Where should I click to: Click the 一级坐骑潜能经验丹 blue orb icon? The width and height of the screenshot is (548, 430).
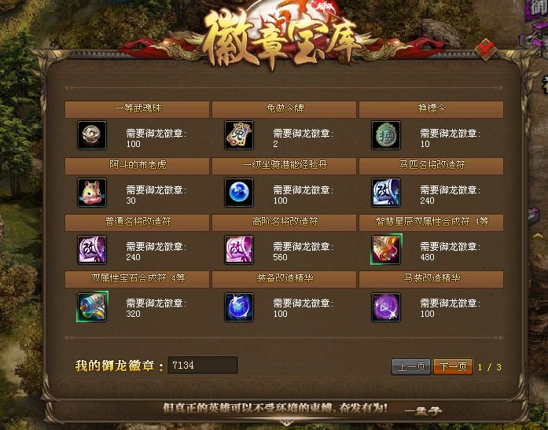coord(239,193)
